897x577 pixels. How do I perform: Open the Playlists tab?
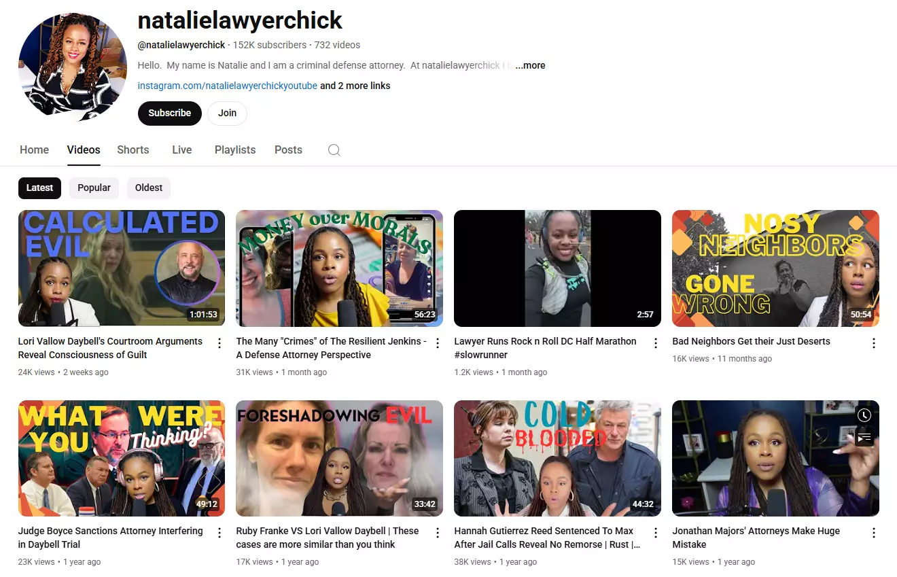point(235,150)
